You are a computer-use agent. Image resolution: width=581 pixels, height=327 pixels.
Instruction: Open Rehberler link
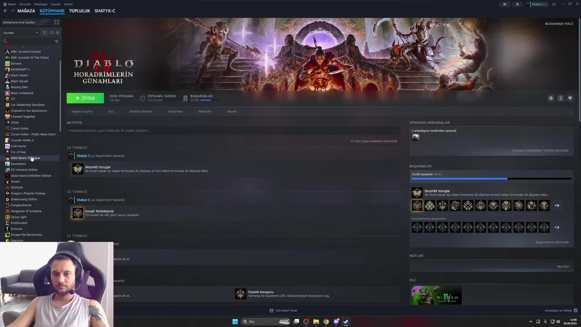(x=205, y=111)
